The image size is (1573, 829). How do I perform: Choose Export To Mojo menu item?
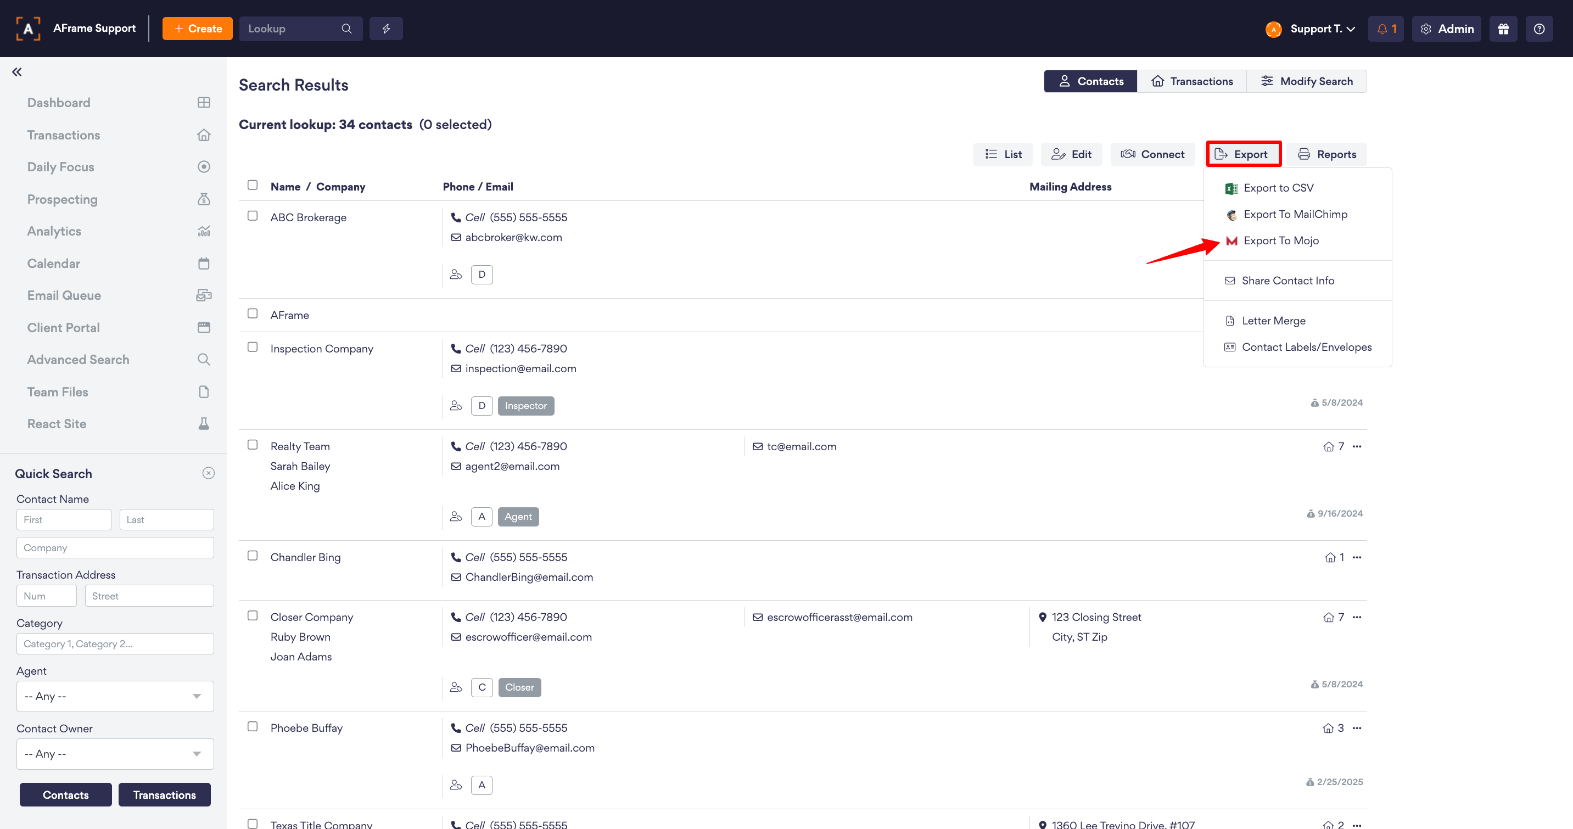(x=1280, y=240)
